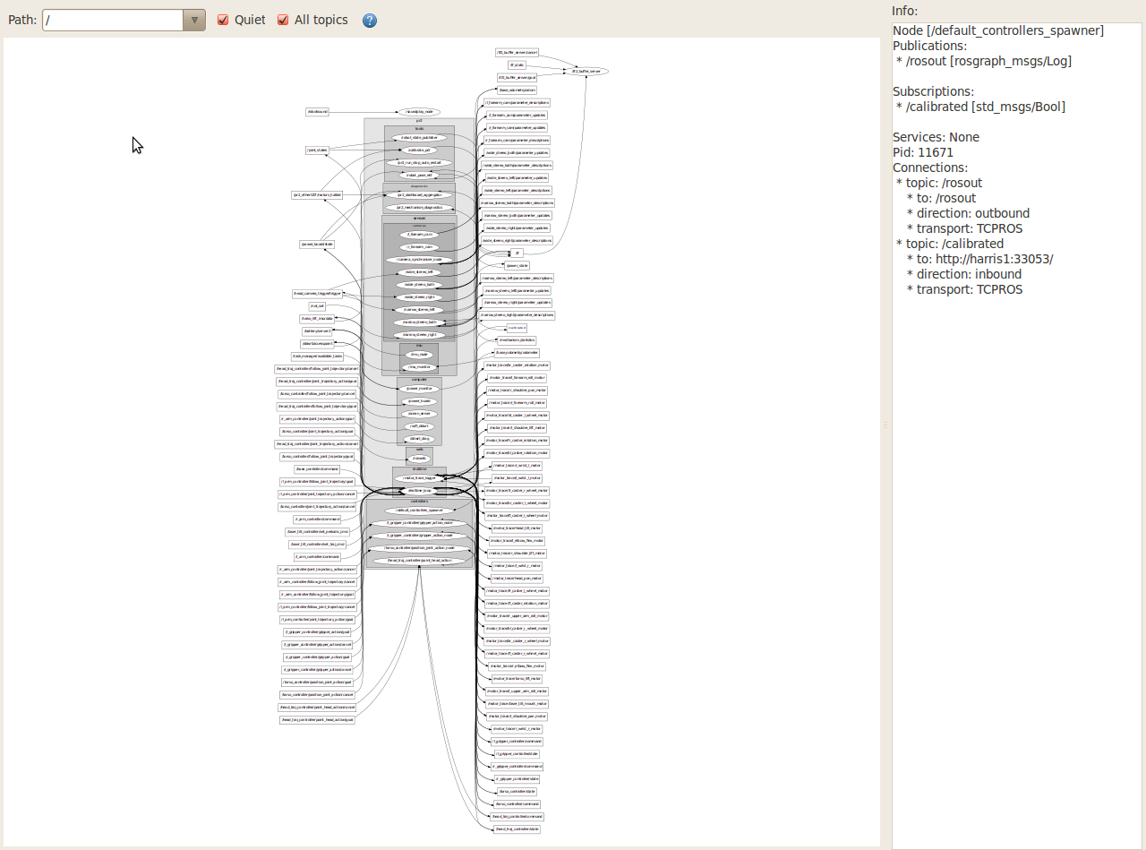The image size is (1146, 850).
Task: Expand the Path dropdown arrow
Action: point(194,20)
